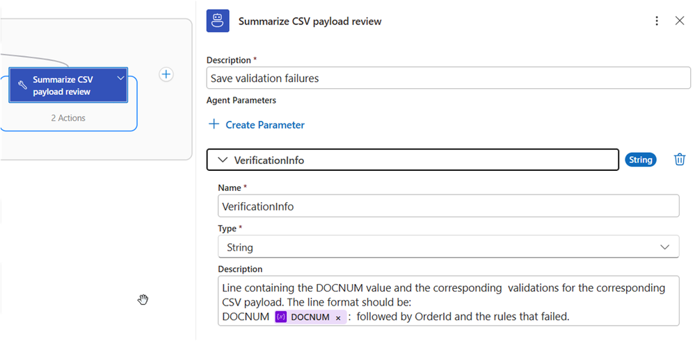Viewport: 695px width, 341px height.
Task: Focus the Save validation failures description field
Action: coord(448,78)
